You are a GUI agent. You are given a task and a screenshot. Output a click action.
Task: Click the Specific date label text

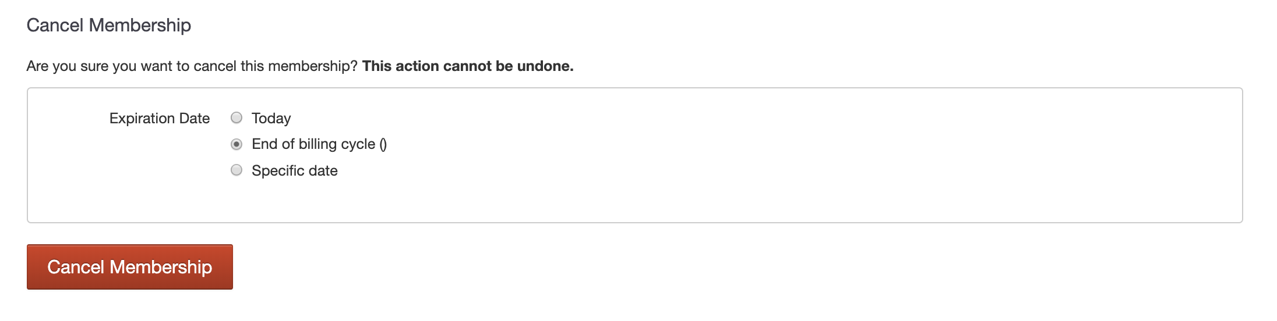click(x=294, y=170)
